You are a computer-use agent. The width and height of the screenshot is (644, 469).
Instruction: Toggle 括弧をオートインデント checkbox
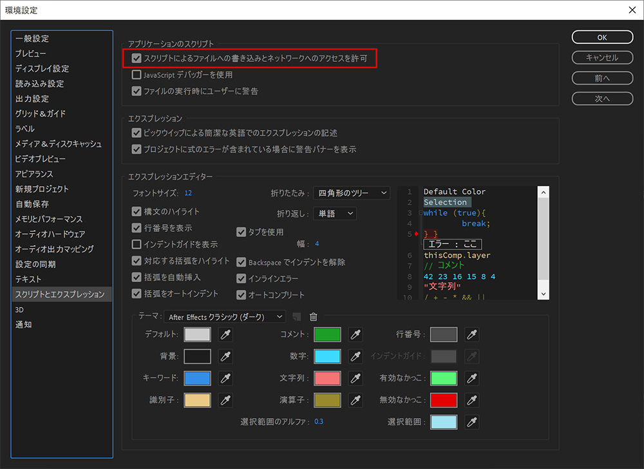coord(137,294)
